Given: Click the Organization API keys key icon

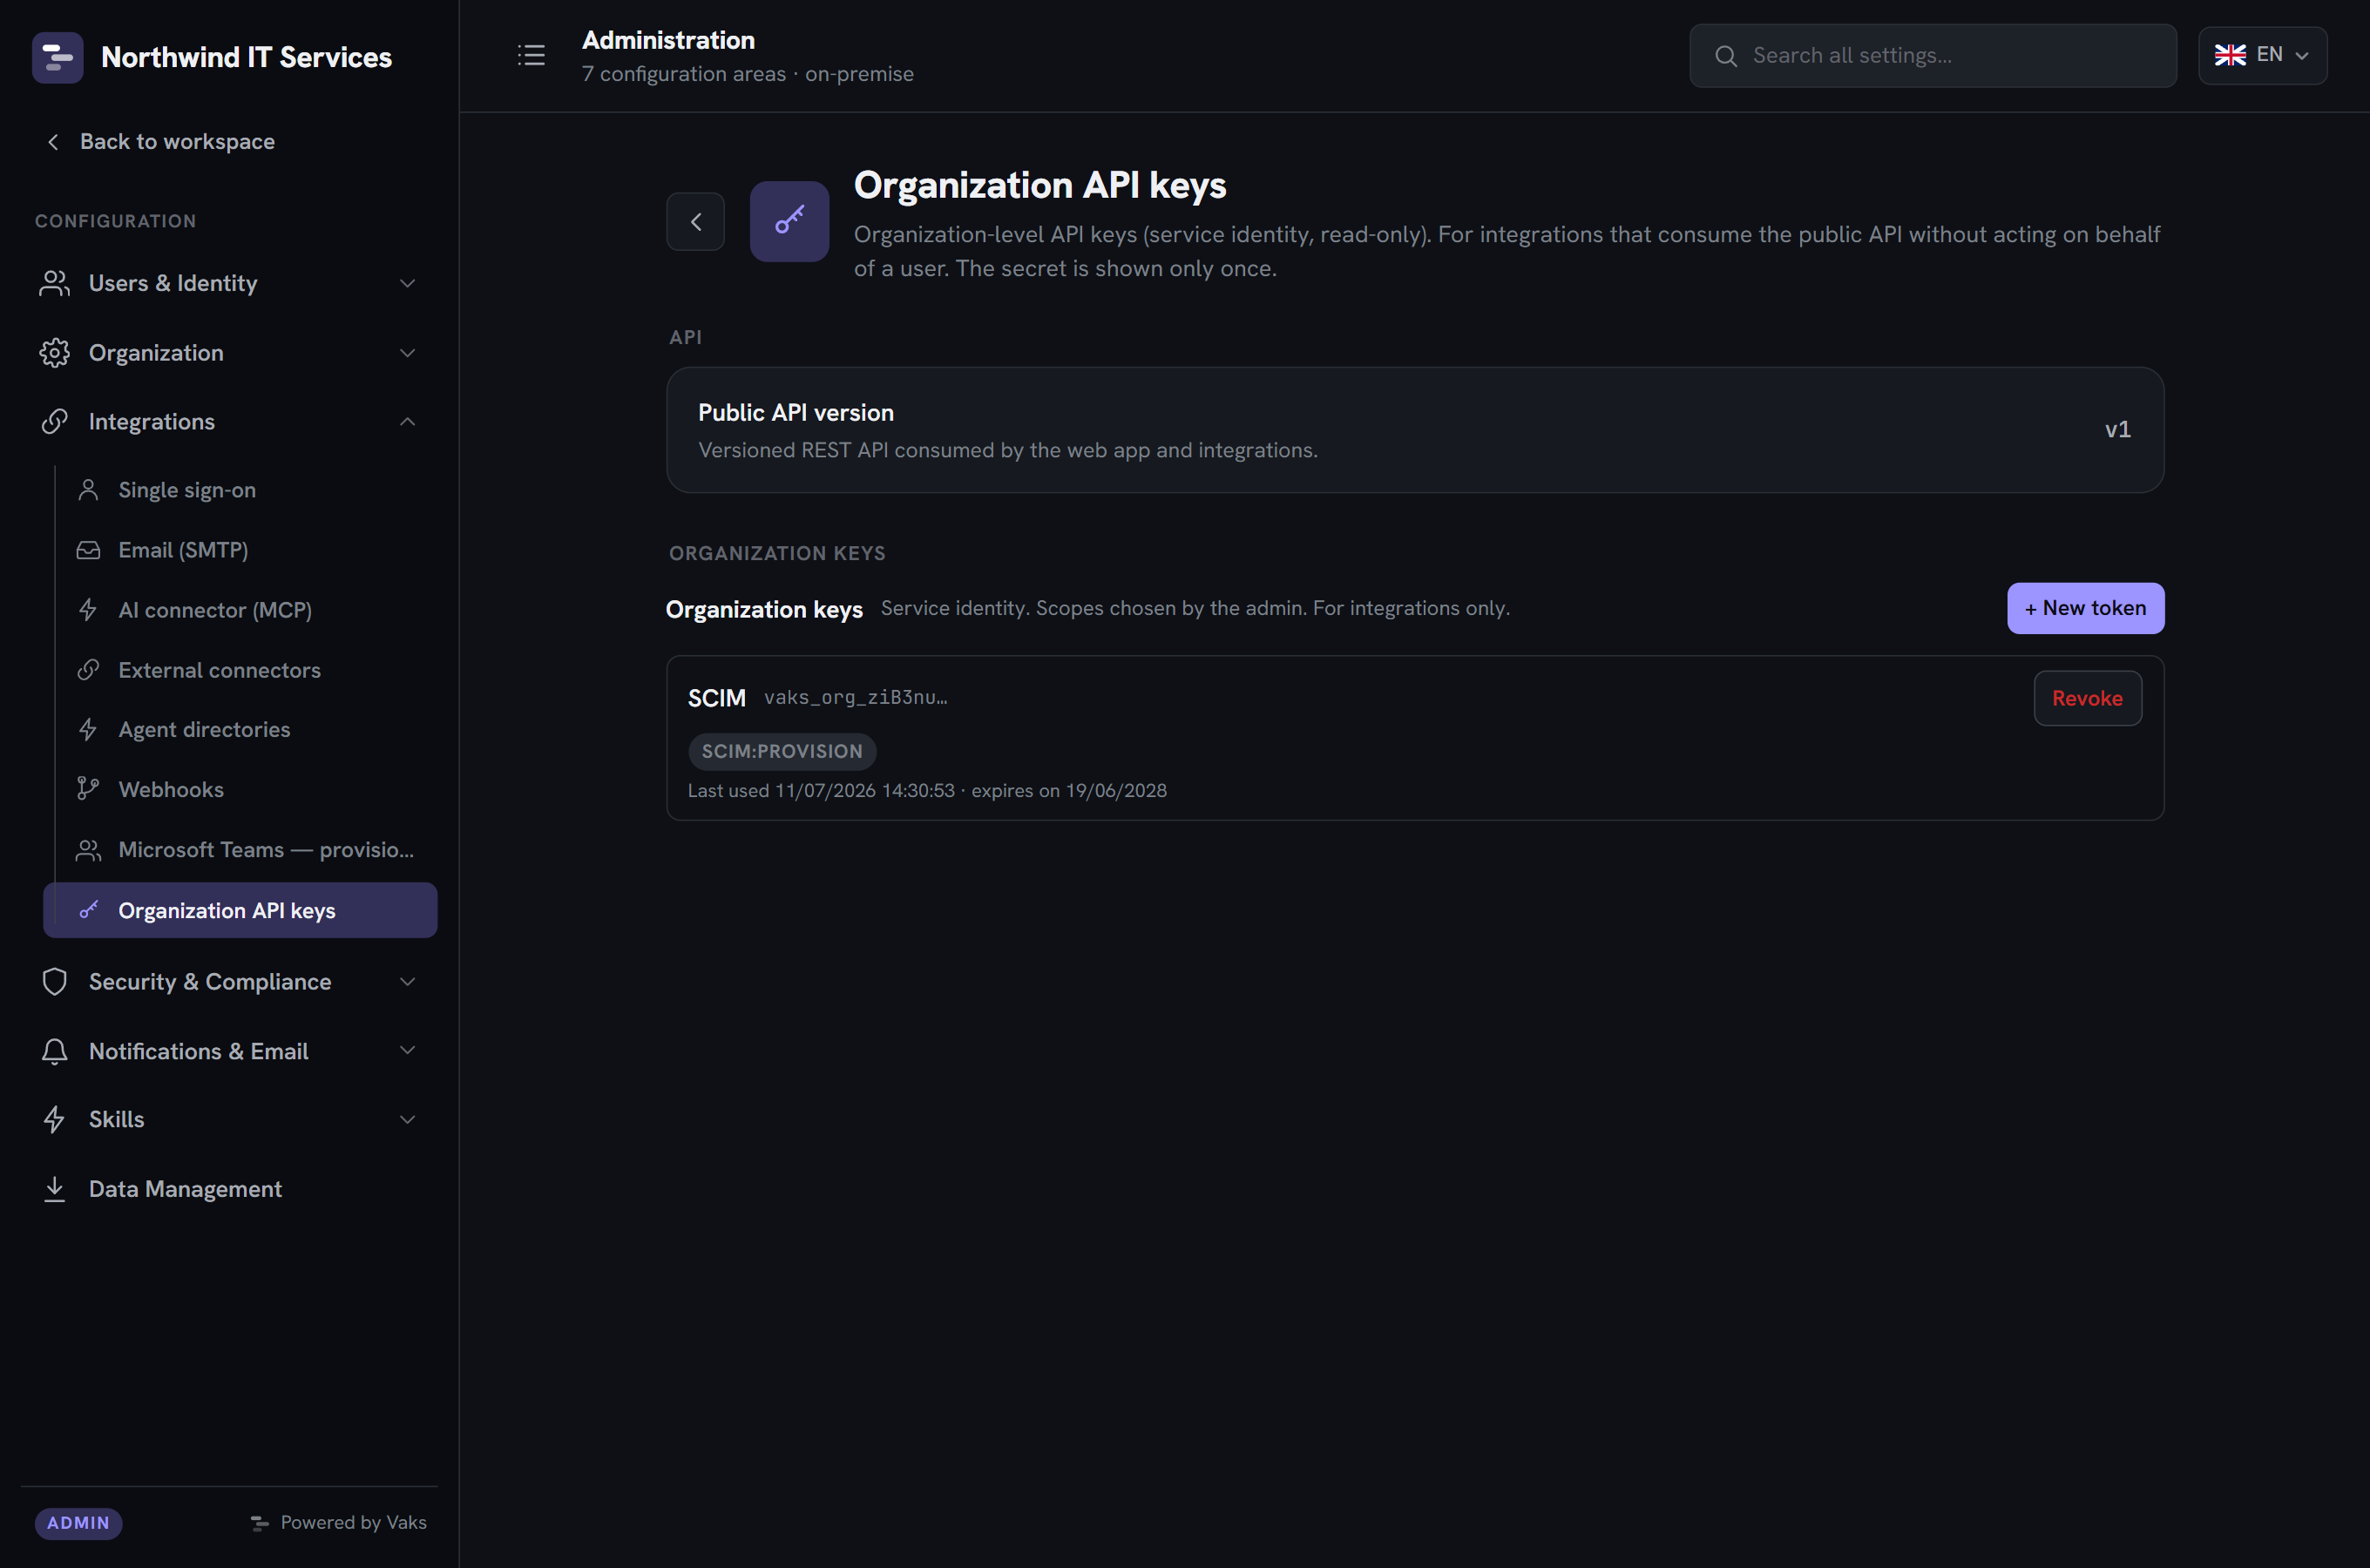Looking at the screenshot, I should pos(89,910).
